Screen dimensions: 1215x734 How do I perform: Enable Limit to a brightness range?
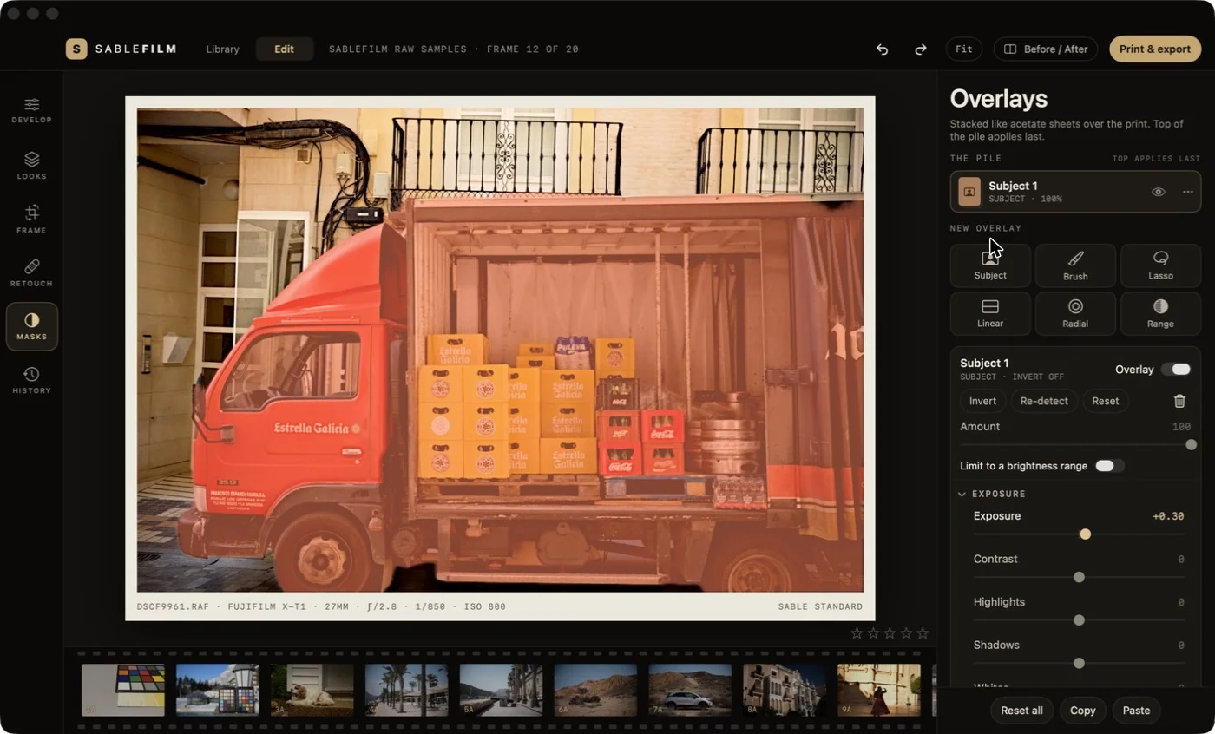tap(1110, 466)
